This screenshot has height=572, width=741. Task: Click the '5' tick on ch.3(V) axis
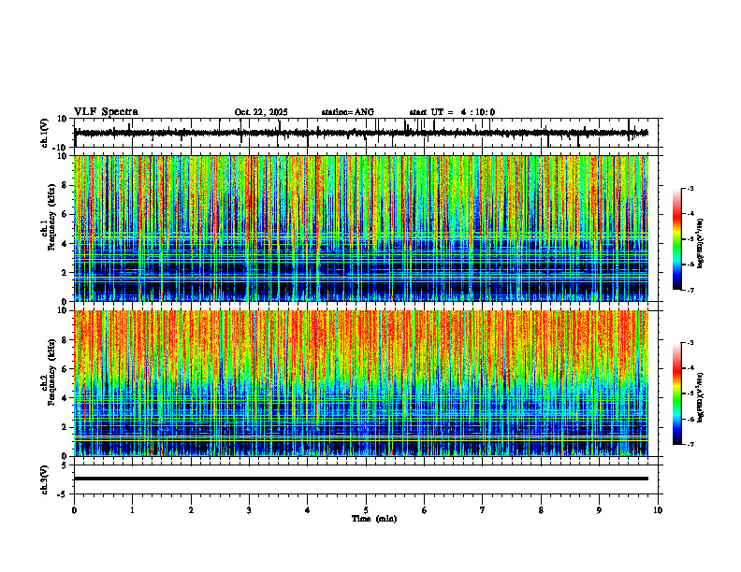65,465
